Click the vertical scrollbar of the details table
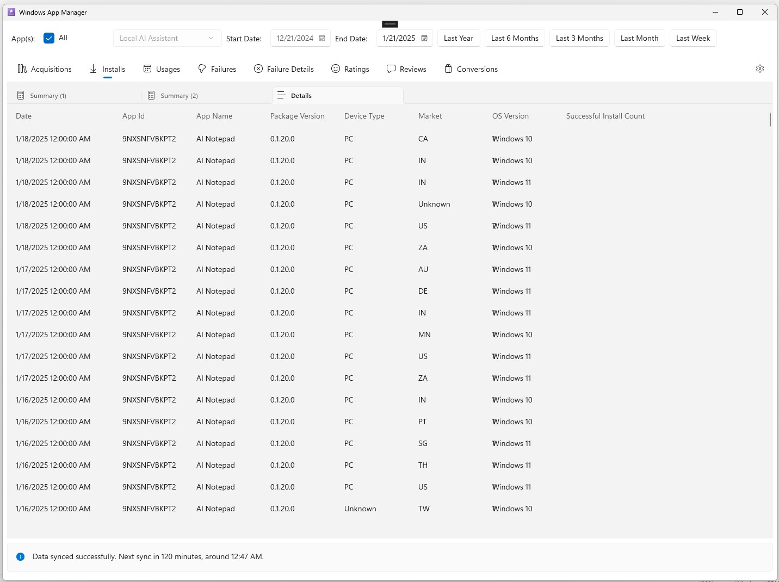Viewport: 779px width, 582px height. 770,120
